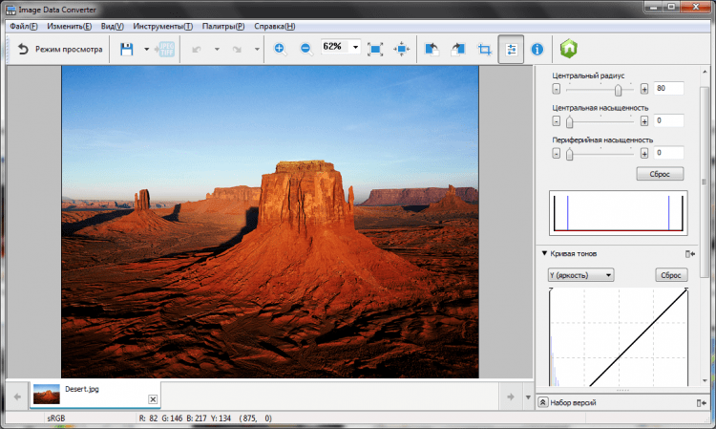Zoom in with the plus magnifier icon
This screenshot has width=716, height=429.
point(280,49)
